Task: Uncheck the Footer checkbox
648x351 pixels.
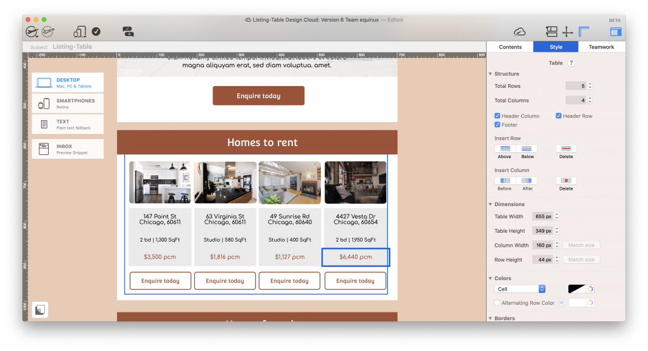Action: coord(497,125)
